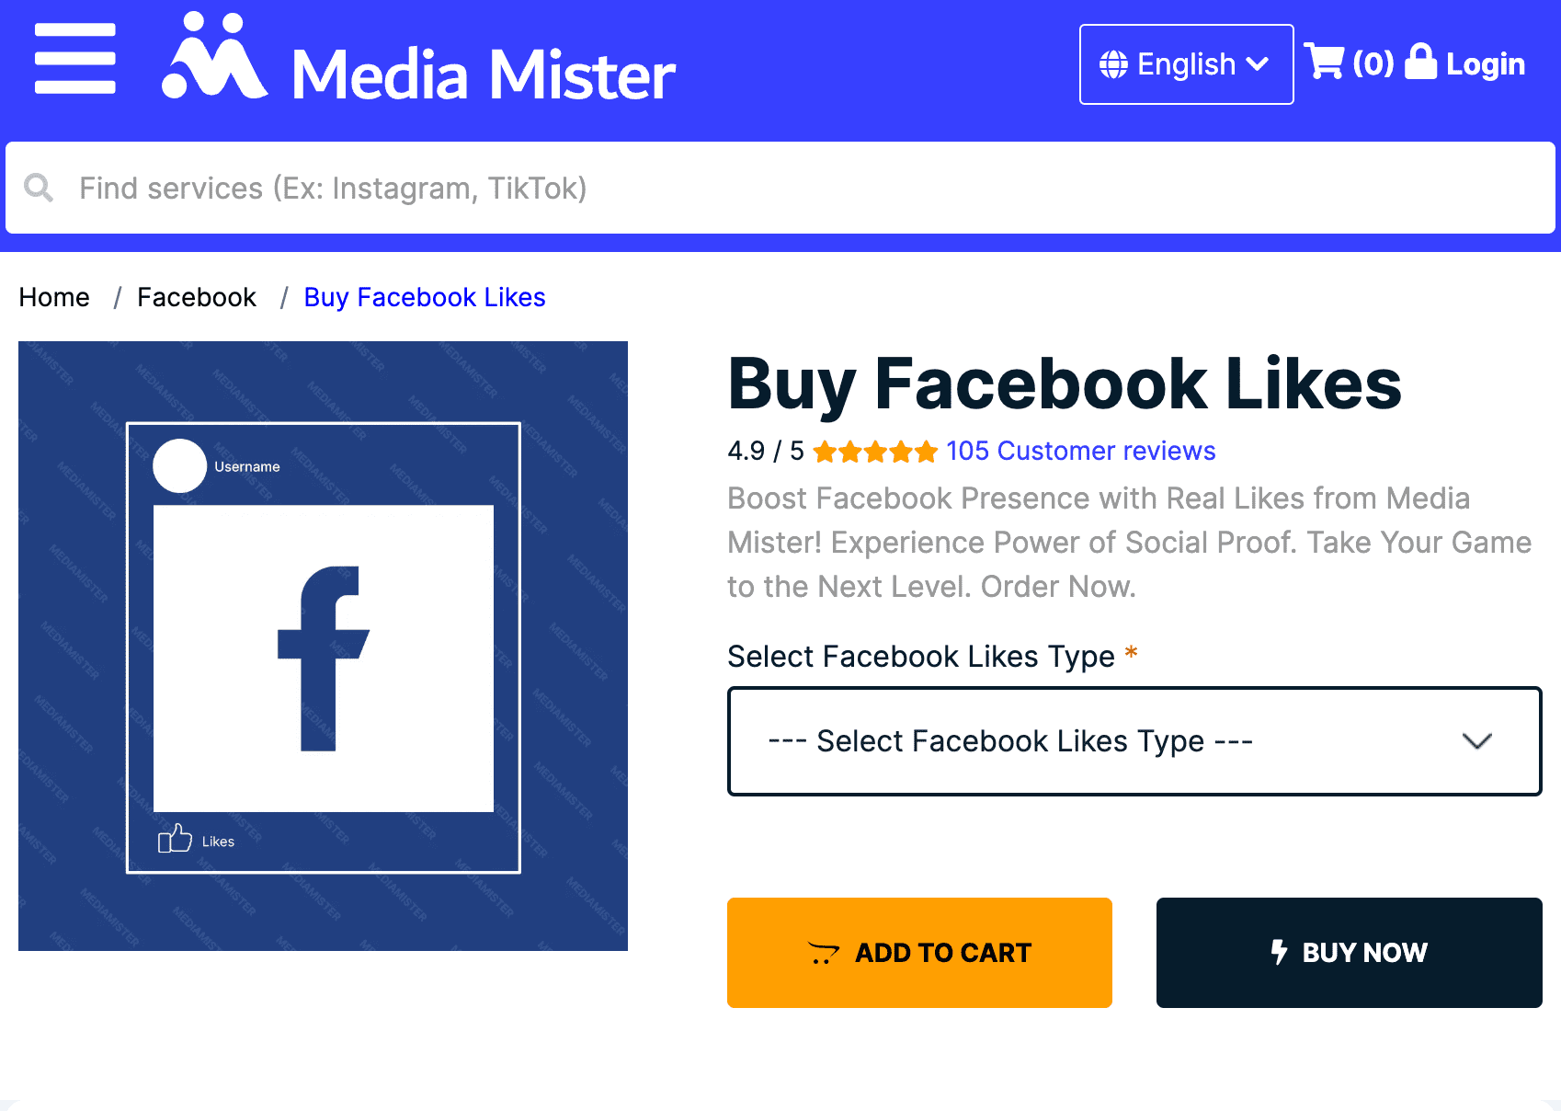Click the thumbs-up Likes icon on product image

[x=175, y=839]
